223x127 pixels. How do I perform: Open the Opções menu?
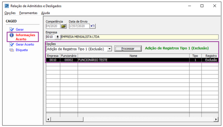(x=10, y=13)
